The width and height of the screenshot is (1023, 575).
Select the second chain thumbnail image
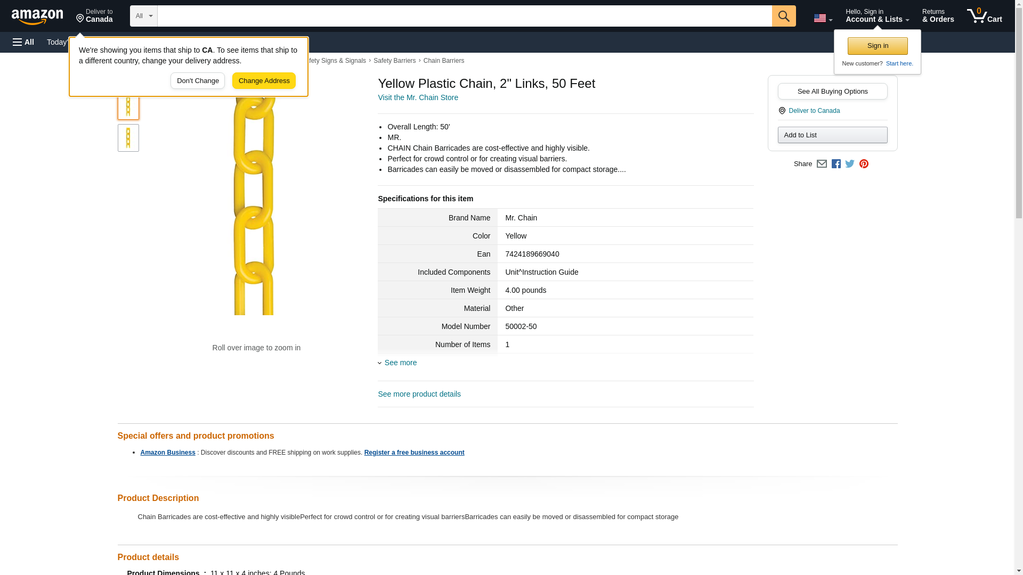click(x=128, y=138)
